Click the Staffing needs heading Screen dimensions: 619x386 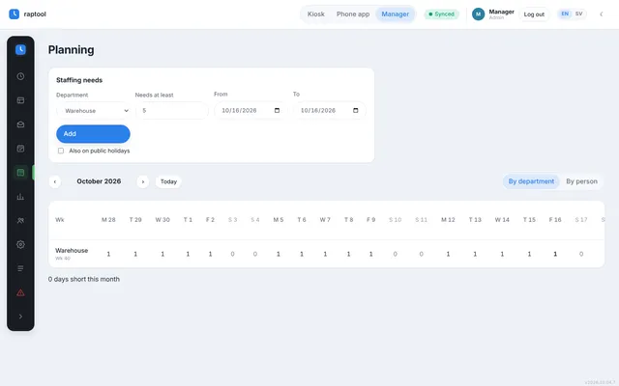click(79, 80)
